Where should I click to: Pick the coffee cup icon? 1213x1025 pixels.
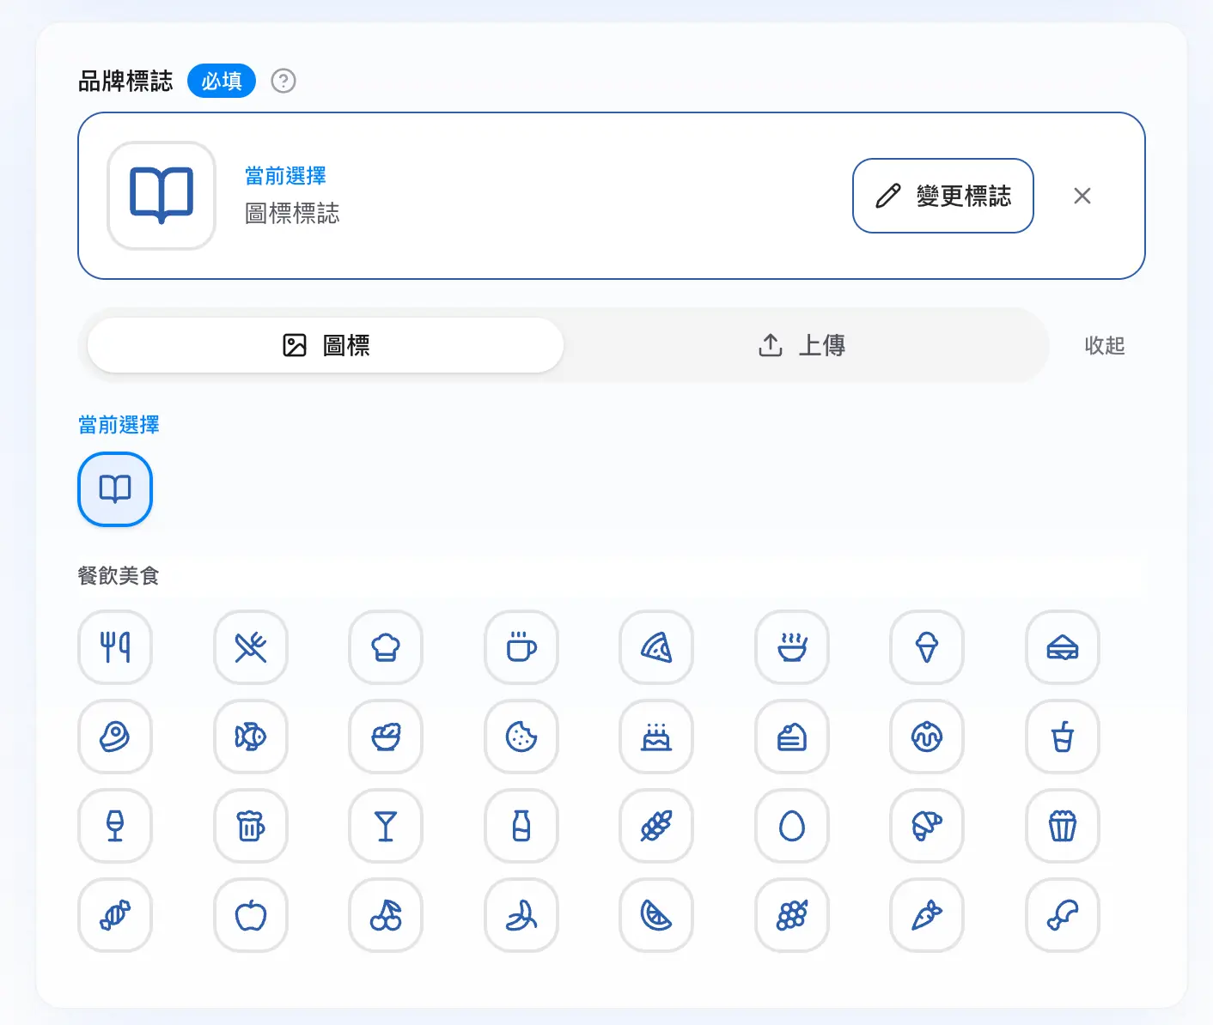521,647
